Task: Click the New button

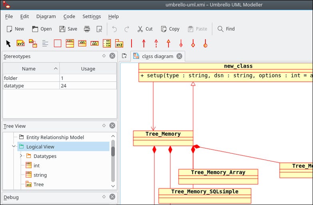Action: click(x=15, y=29)
